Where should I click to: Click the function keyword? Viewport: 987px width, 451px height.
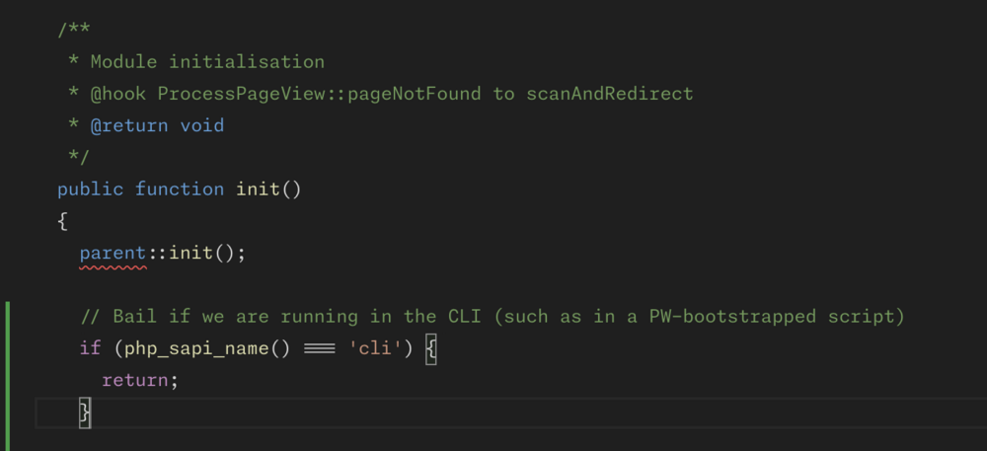tap(180, 188)
